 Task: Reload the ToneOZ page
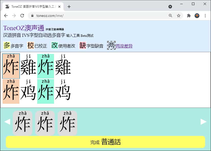22,16
